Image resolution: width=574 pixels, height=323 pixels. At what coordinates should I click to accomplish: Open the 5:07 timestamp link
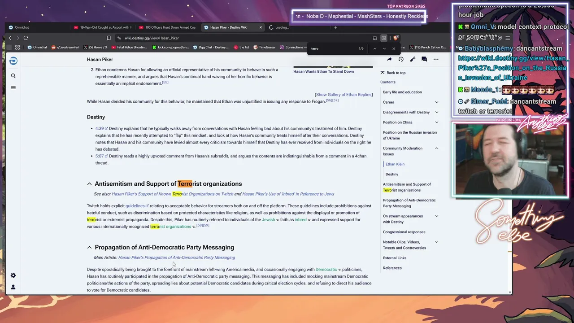point(101,156)
